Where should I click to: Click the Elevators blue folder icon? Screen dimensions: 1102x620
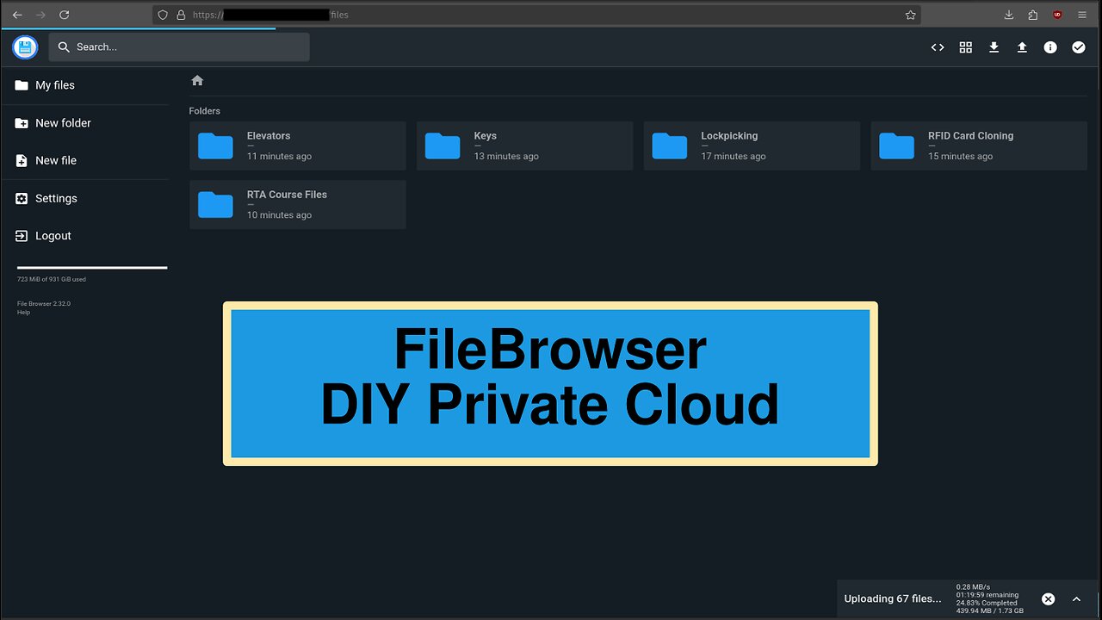point(215,146)
